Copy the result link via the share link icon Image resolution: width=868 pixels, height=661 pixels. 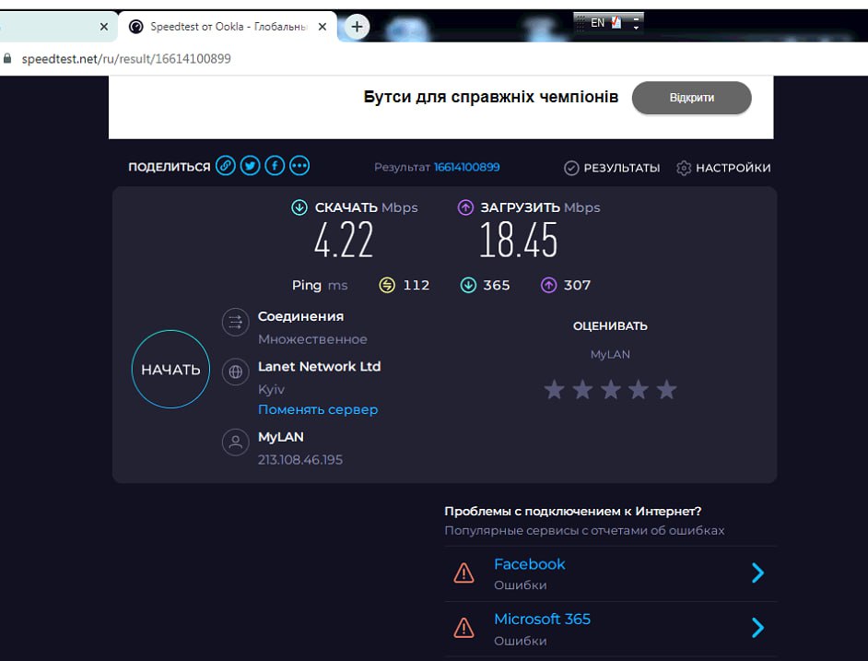point(226,166)
